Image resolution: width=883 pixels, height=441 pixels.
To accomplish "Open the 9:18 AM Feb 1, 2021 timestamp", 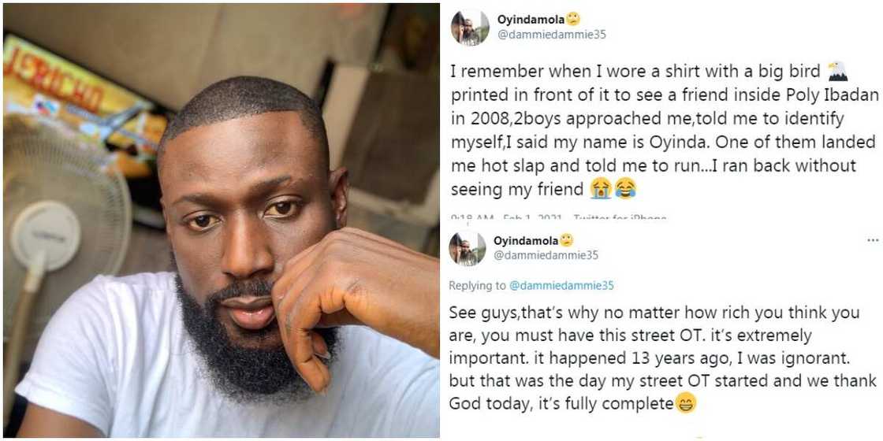I will (x=505, y=218).
